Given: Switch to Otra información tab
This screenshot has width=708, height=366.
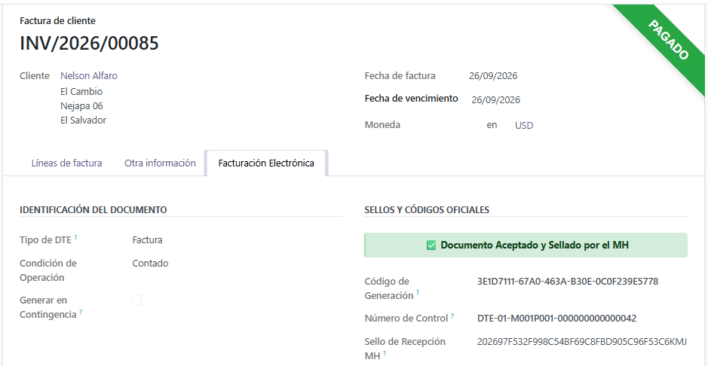Looking at the screenshot, I should [x=160, y=163].
